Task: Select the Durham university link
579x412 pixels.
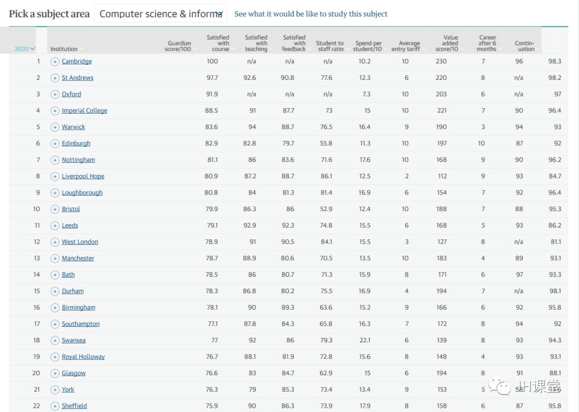Action: point(73,291)
